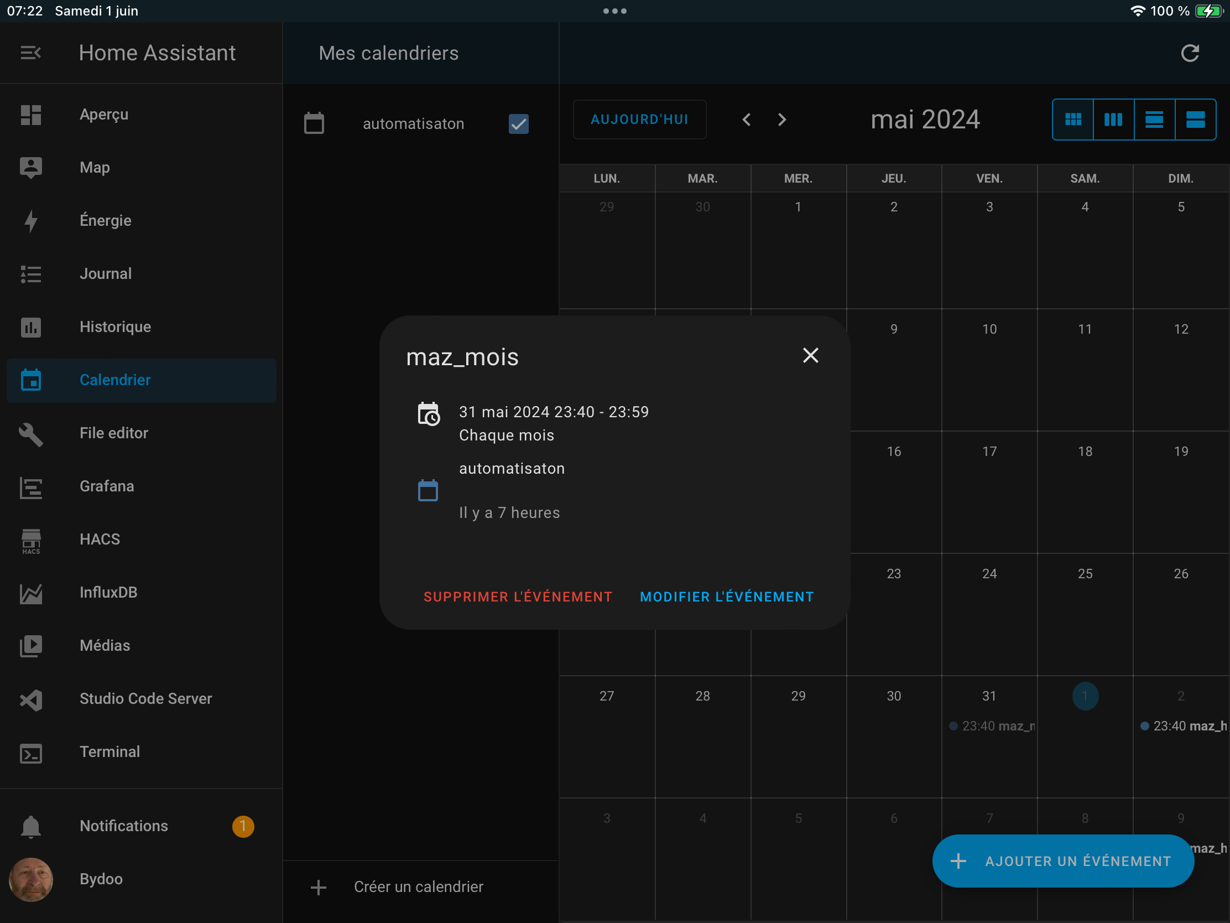Viewport: 1230px width, 923px height.
Task: Open the Bydoo user profile avatar
Action: (x=30, y=880)
